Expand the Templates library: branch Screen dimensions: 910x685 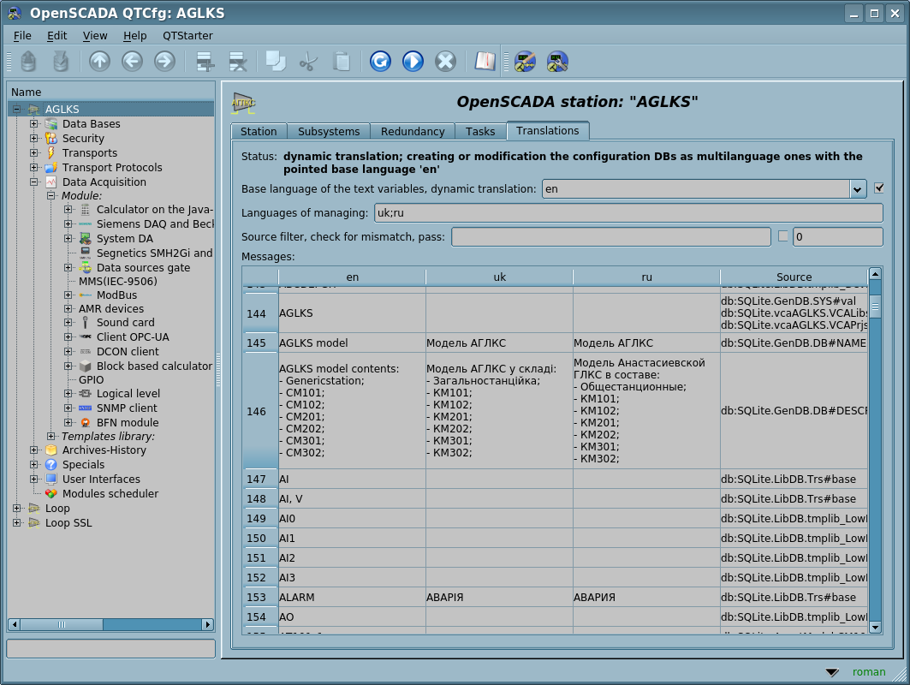pyautogui.click(x=51, y=436)
